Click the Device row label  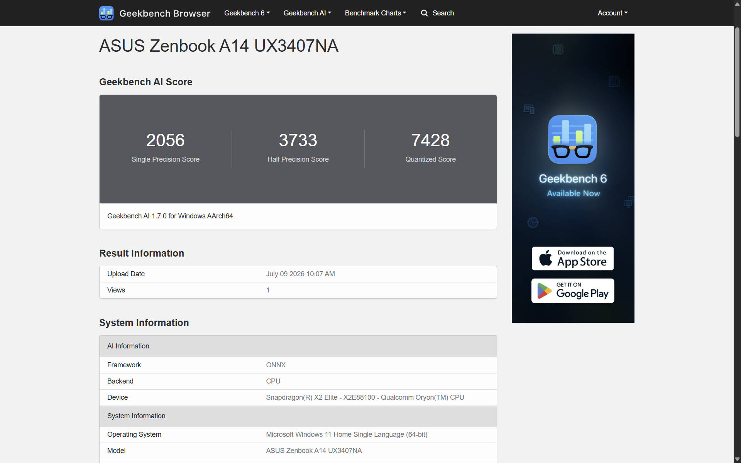click(117, 397)
